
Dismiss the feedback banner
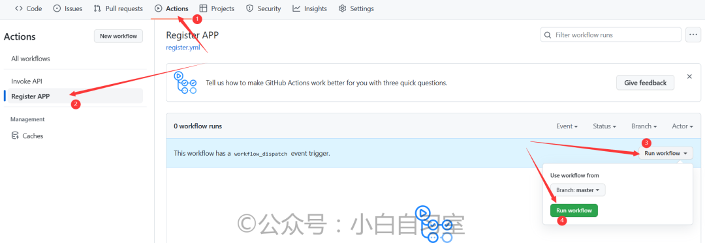tap(689, 77)
